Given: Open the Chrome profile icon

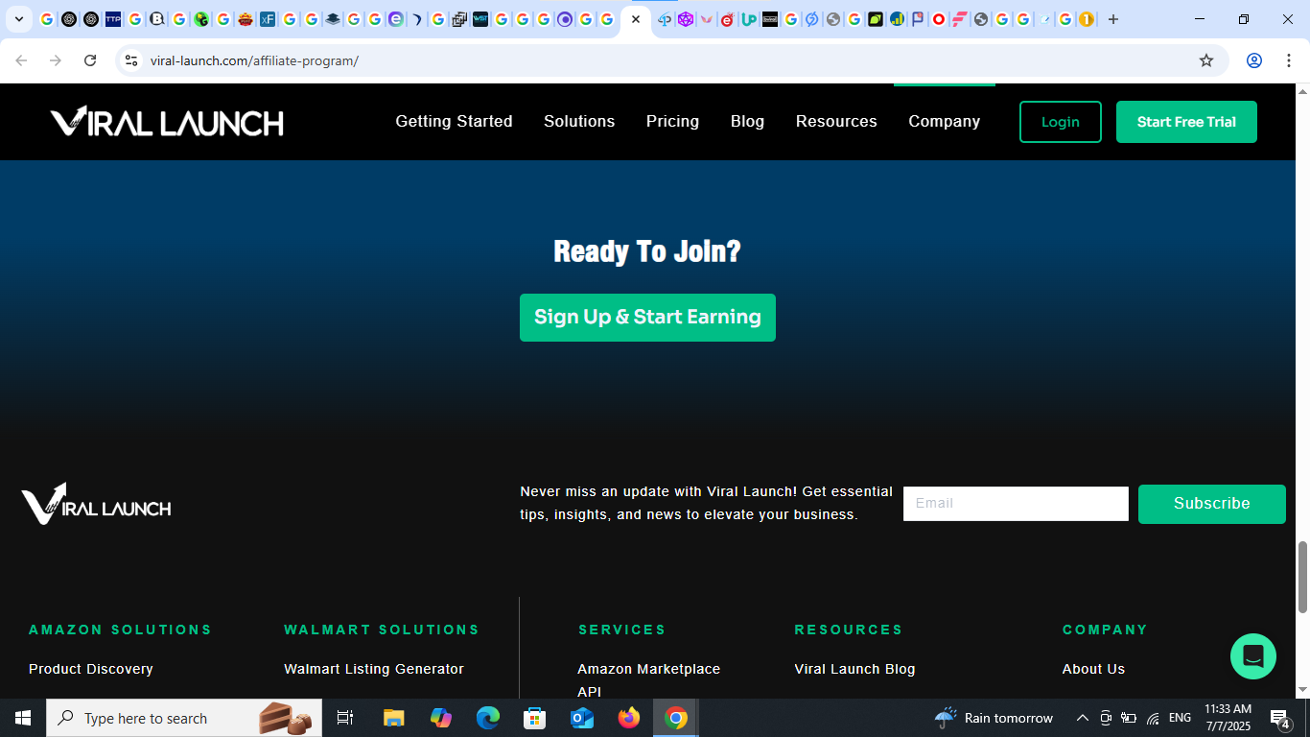Looking at the screenshot, I should click(1254, 60).
